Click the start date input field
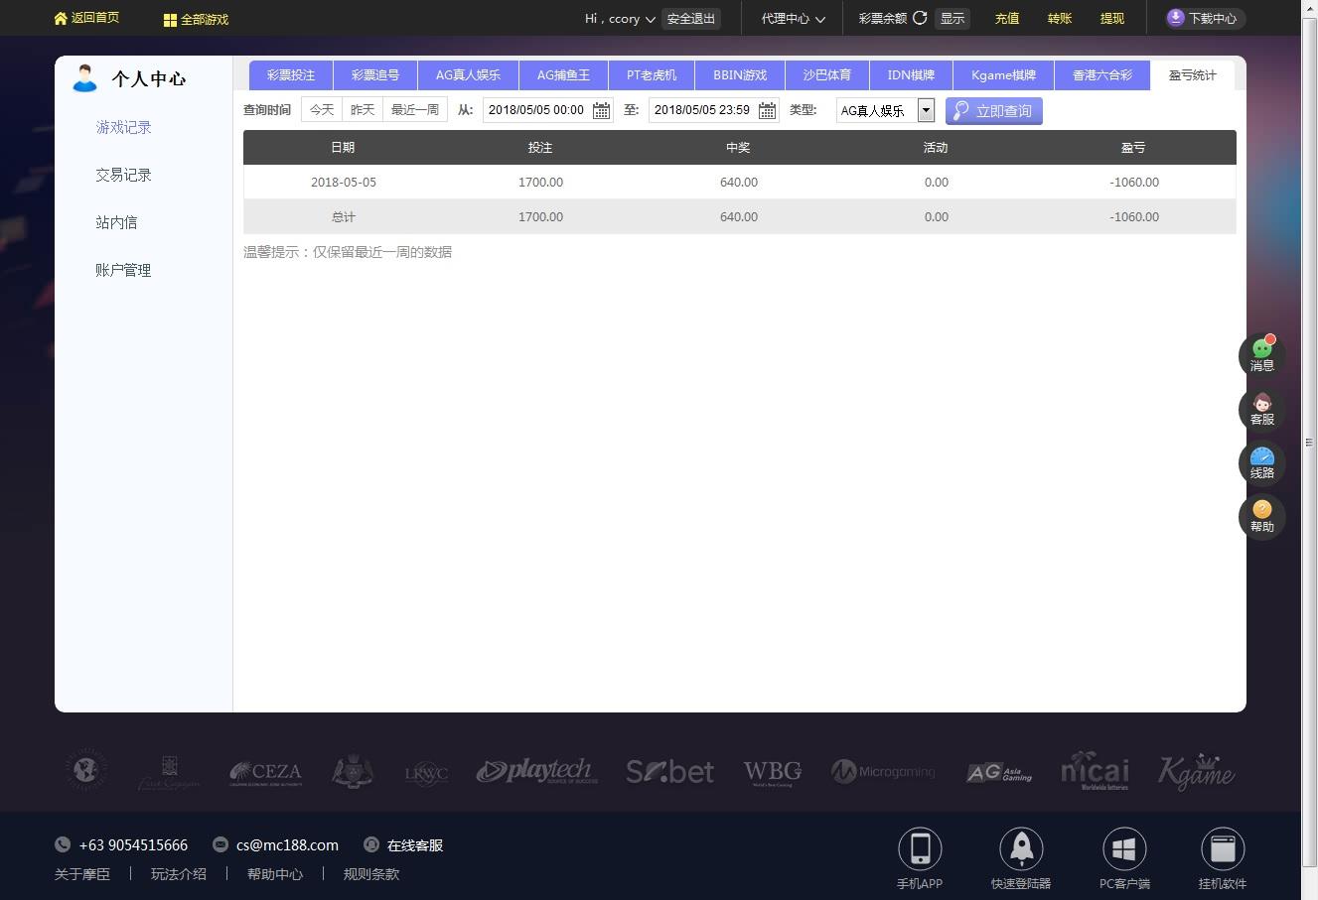This screenshot has width=1318, height=900. click(x=537, y=110)
